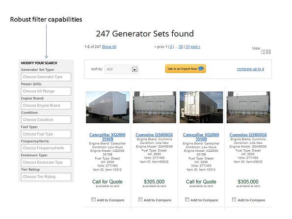Click Call for Quote for Item-13313

[201, 182]
